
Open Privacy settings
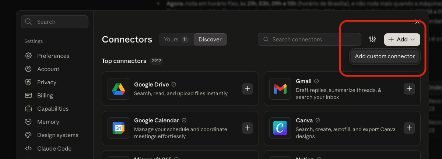(46, 82)
